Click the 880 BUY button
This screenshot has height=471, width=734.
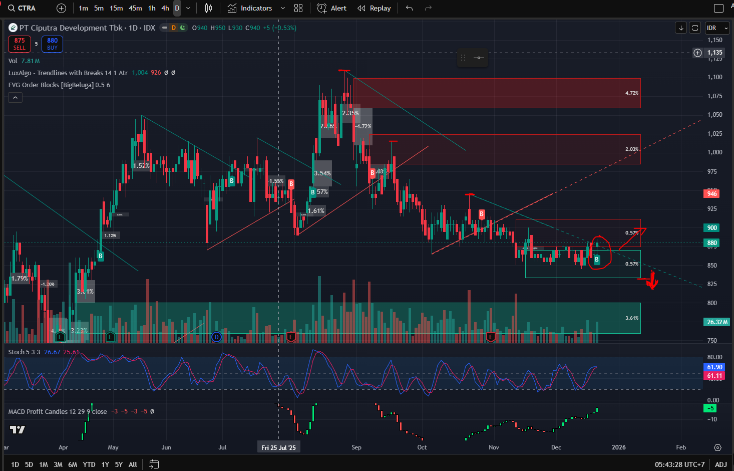click(52, 44)
